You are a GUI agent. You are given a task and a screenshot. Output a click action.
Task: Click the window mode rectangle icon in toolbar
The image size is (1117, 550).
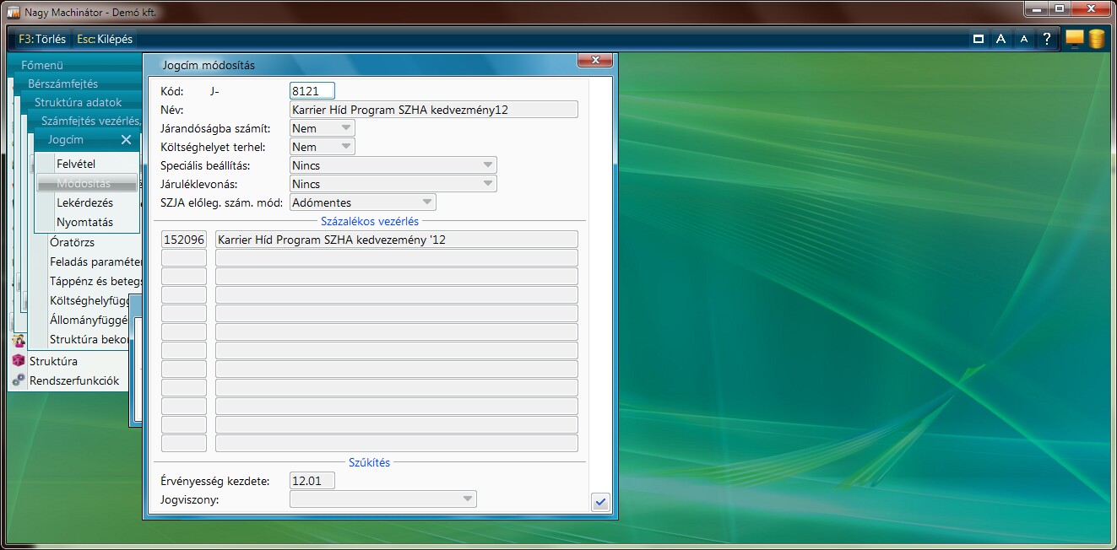click(x=979, y=39)
